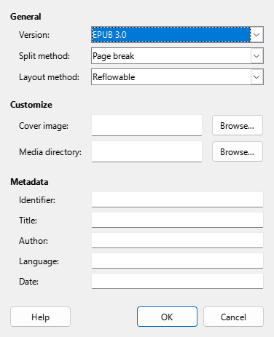Focus the Date metadata field
Viewport: 274px width, 337px height.
tap(177, 281)
